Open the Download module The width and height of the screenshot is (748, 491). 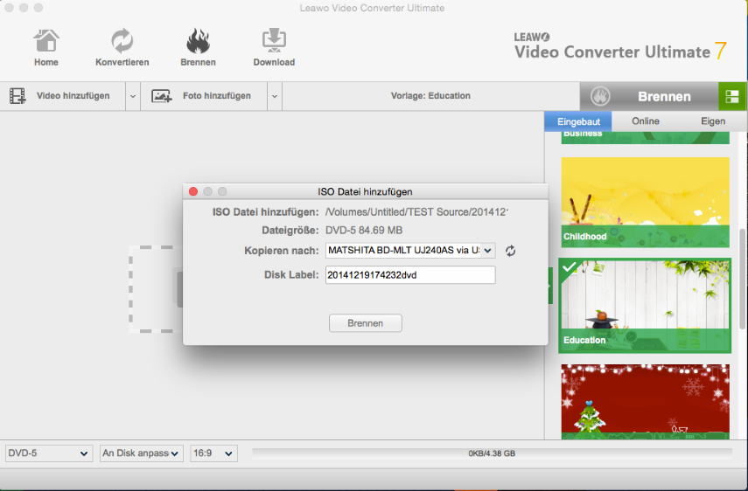click(x=274, y=48)
